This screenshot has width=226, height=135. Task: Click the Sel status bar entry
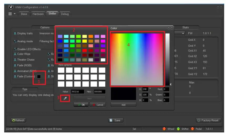[134, 129]
